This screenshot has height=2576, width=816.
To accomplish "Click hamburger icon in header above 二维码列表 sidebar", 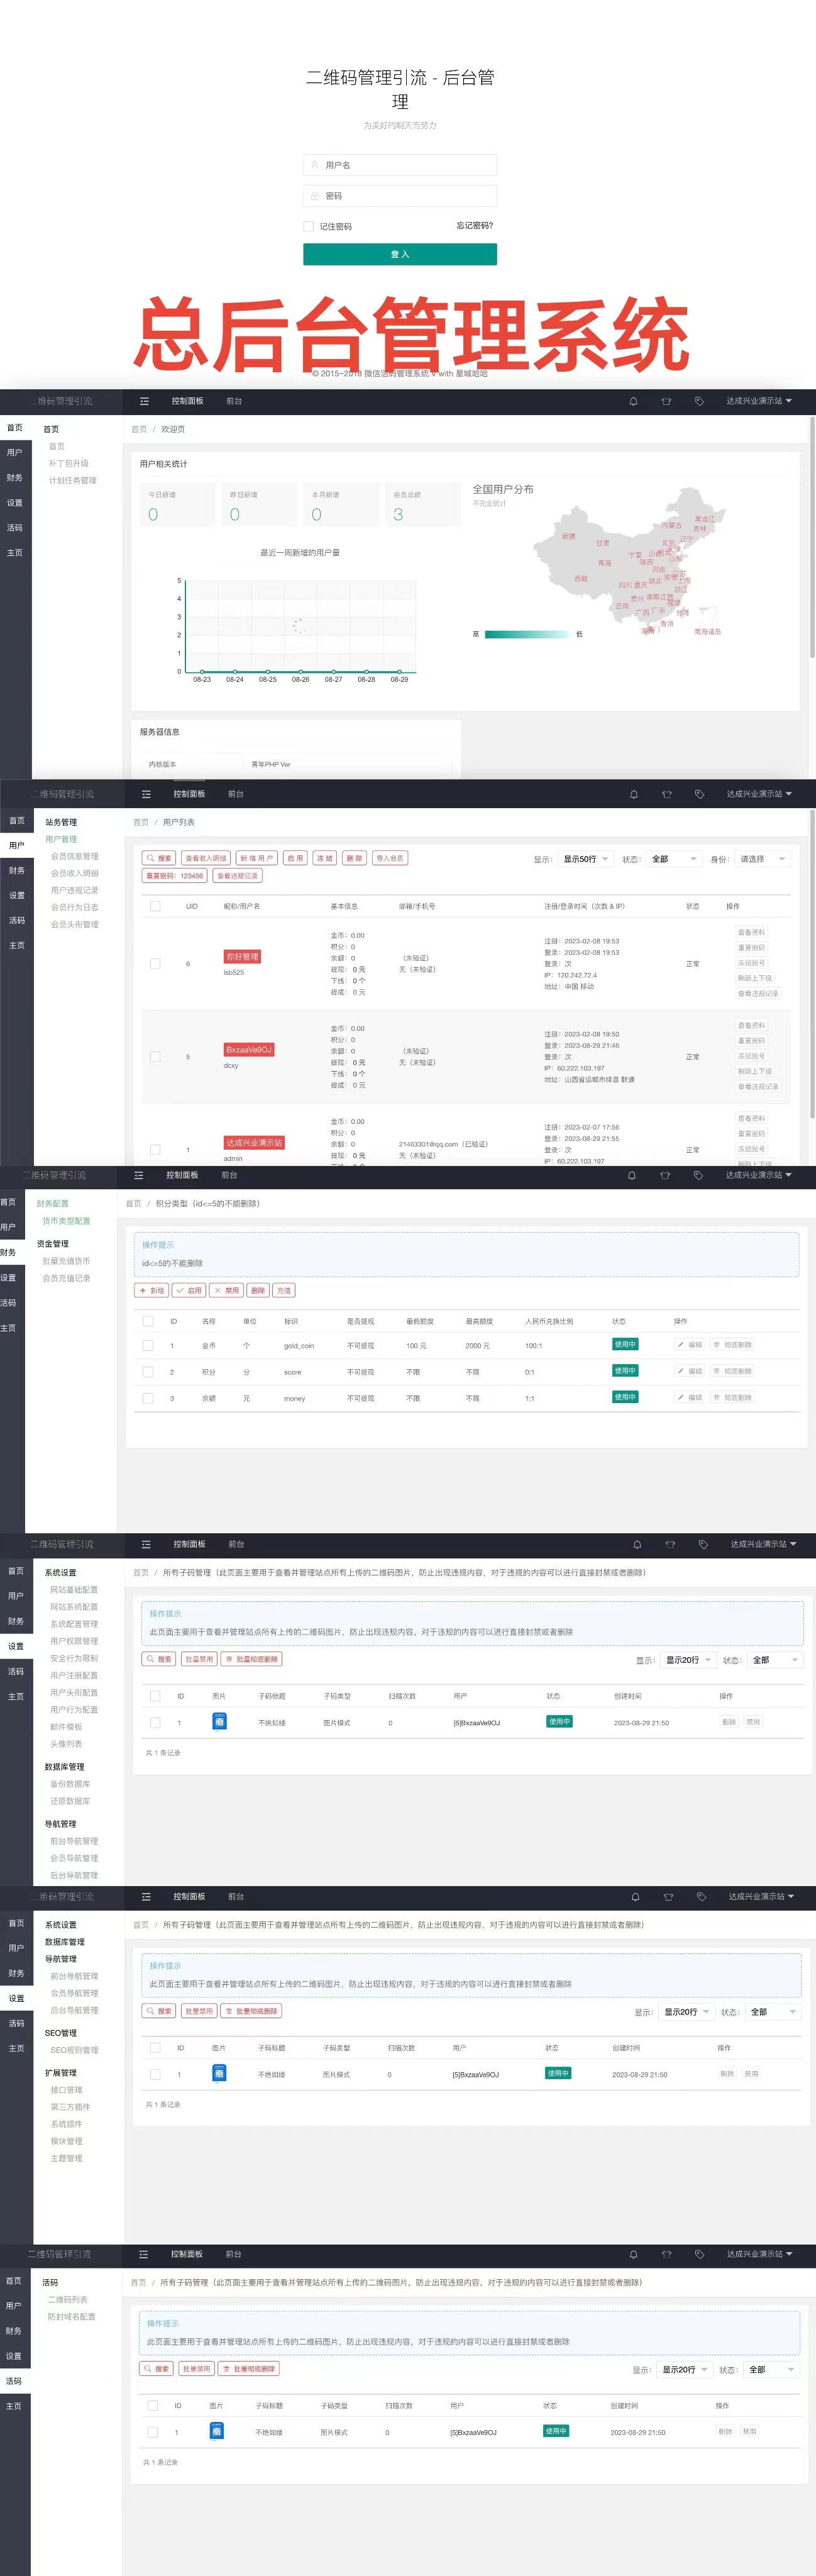I will [143, 2254].
